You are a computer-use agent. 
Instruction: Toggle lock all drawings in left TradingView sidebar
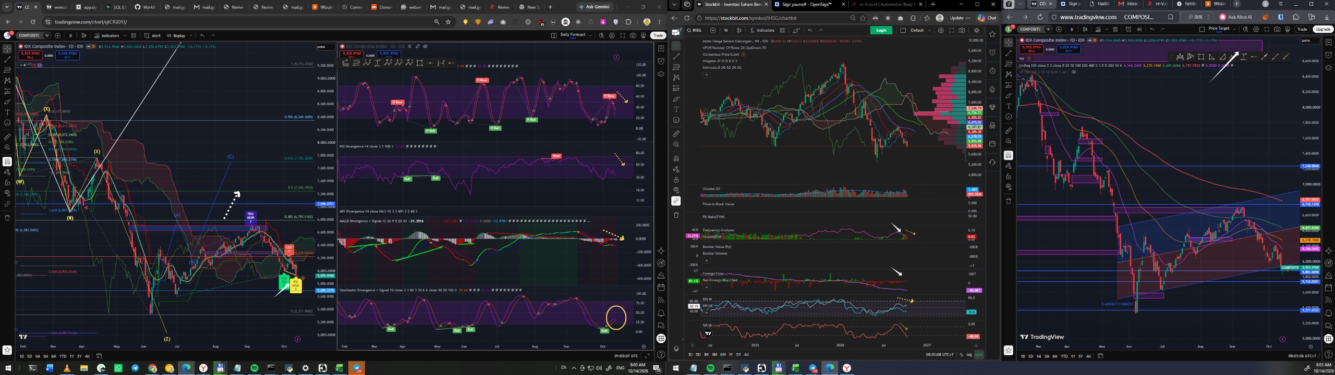click(7, 183)
